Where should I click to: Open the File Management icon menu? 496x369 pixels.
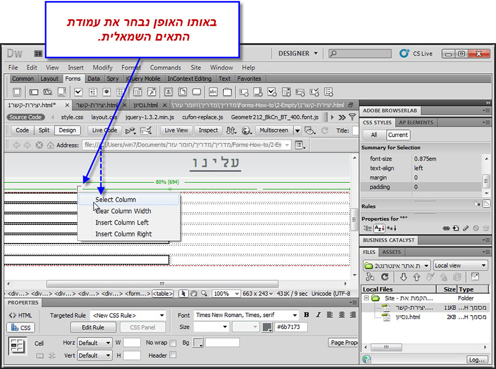[231, 130]
